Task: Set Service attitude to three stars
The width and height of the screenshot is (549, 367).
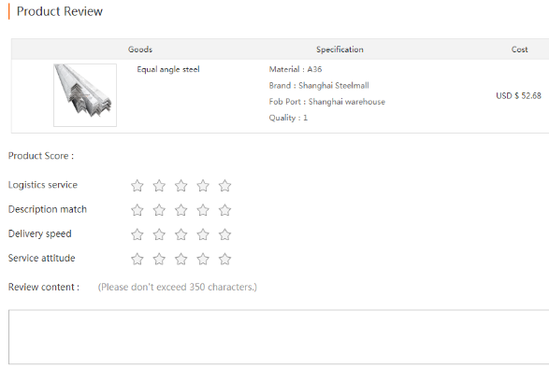Action: tap(181, 259)
